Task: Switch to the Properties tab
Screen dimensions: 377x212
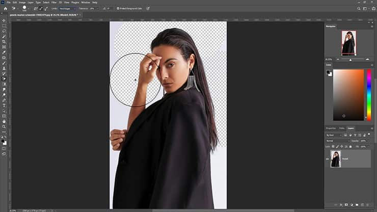Action: click(331, 128)
